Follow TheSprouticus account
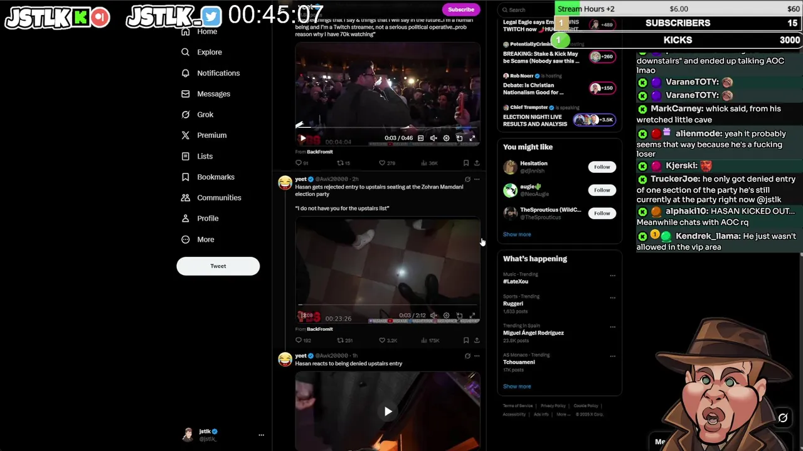 pos(602,213)
